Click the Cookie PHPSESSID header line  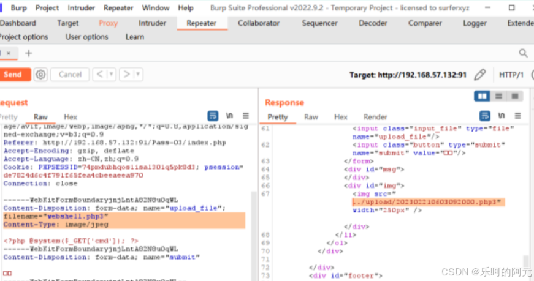[x=123, y=167]
